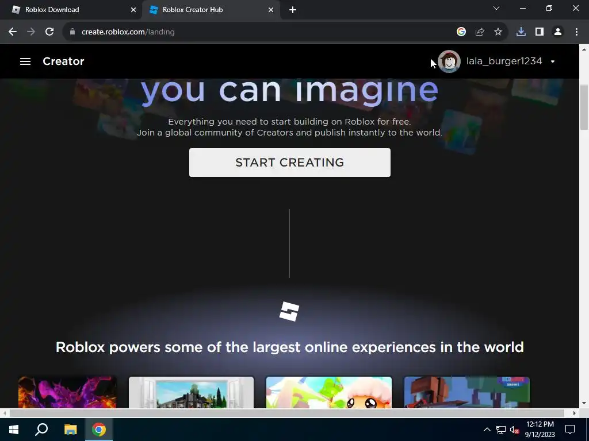Share this page icon
The width and height of the screenshot is (589, 441).
point(480,32)
